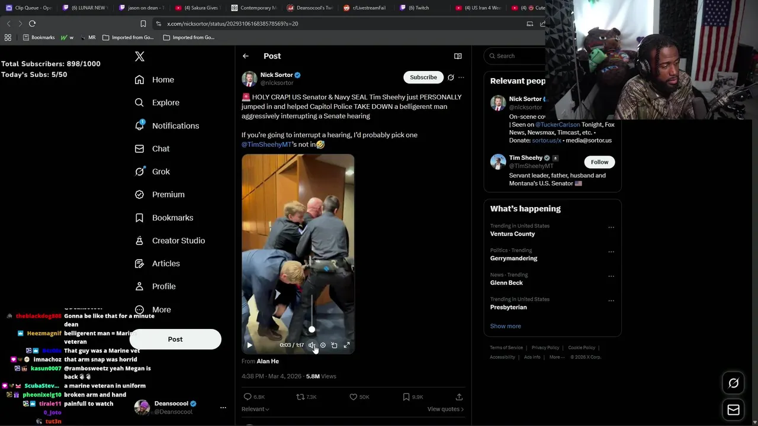Click the browser address bar URL

click(233, 24)
